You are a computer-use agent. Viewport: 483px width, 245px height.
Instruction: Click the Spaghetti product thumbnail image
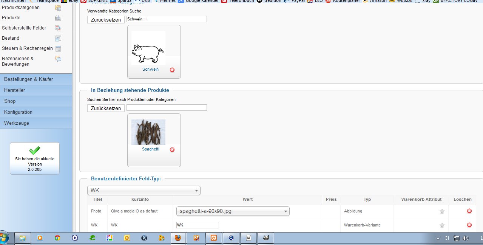coord(148,132)
